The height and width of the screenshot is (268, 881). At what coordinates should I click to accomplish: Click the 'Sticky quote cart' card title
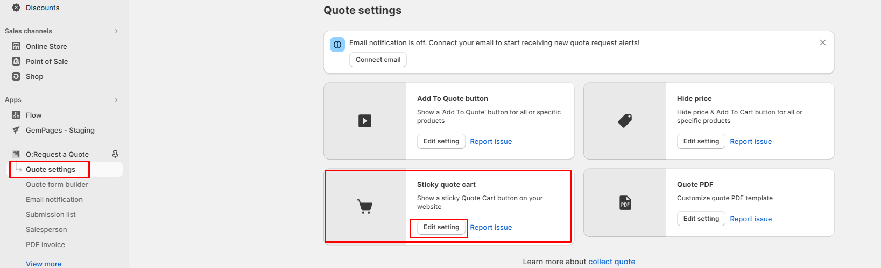[446, 185]
